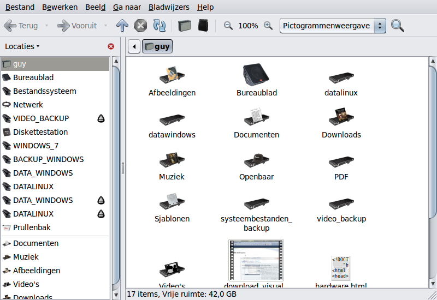Select the download_visual image thumbnail
Viewport: 437px width, 300px height.
(x=256, y=260)
